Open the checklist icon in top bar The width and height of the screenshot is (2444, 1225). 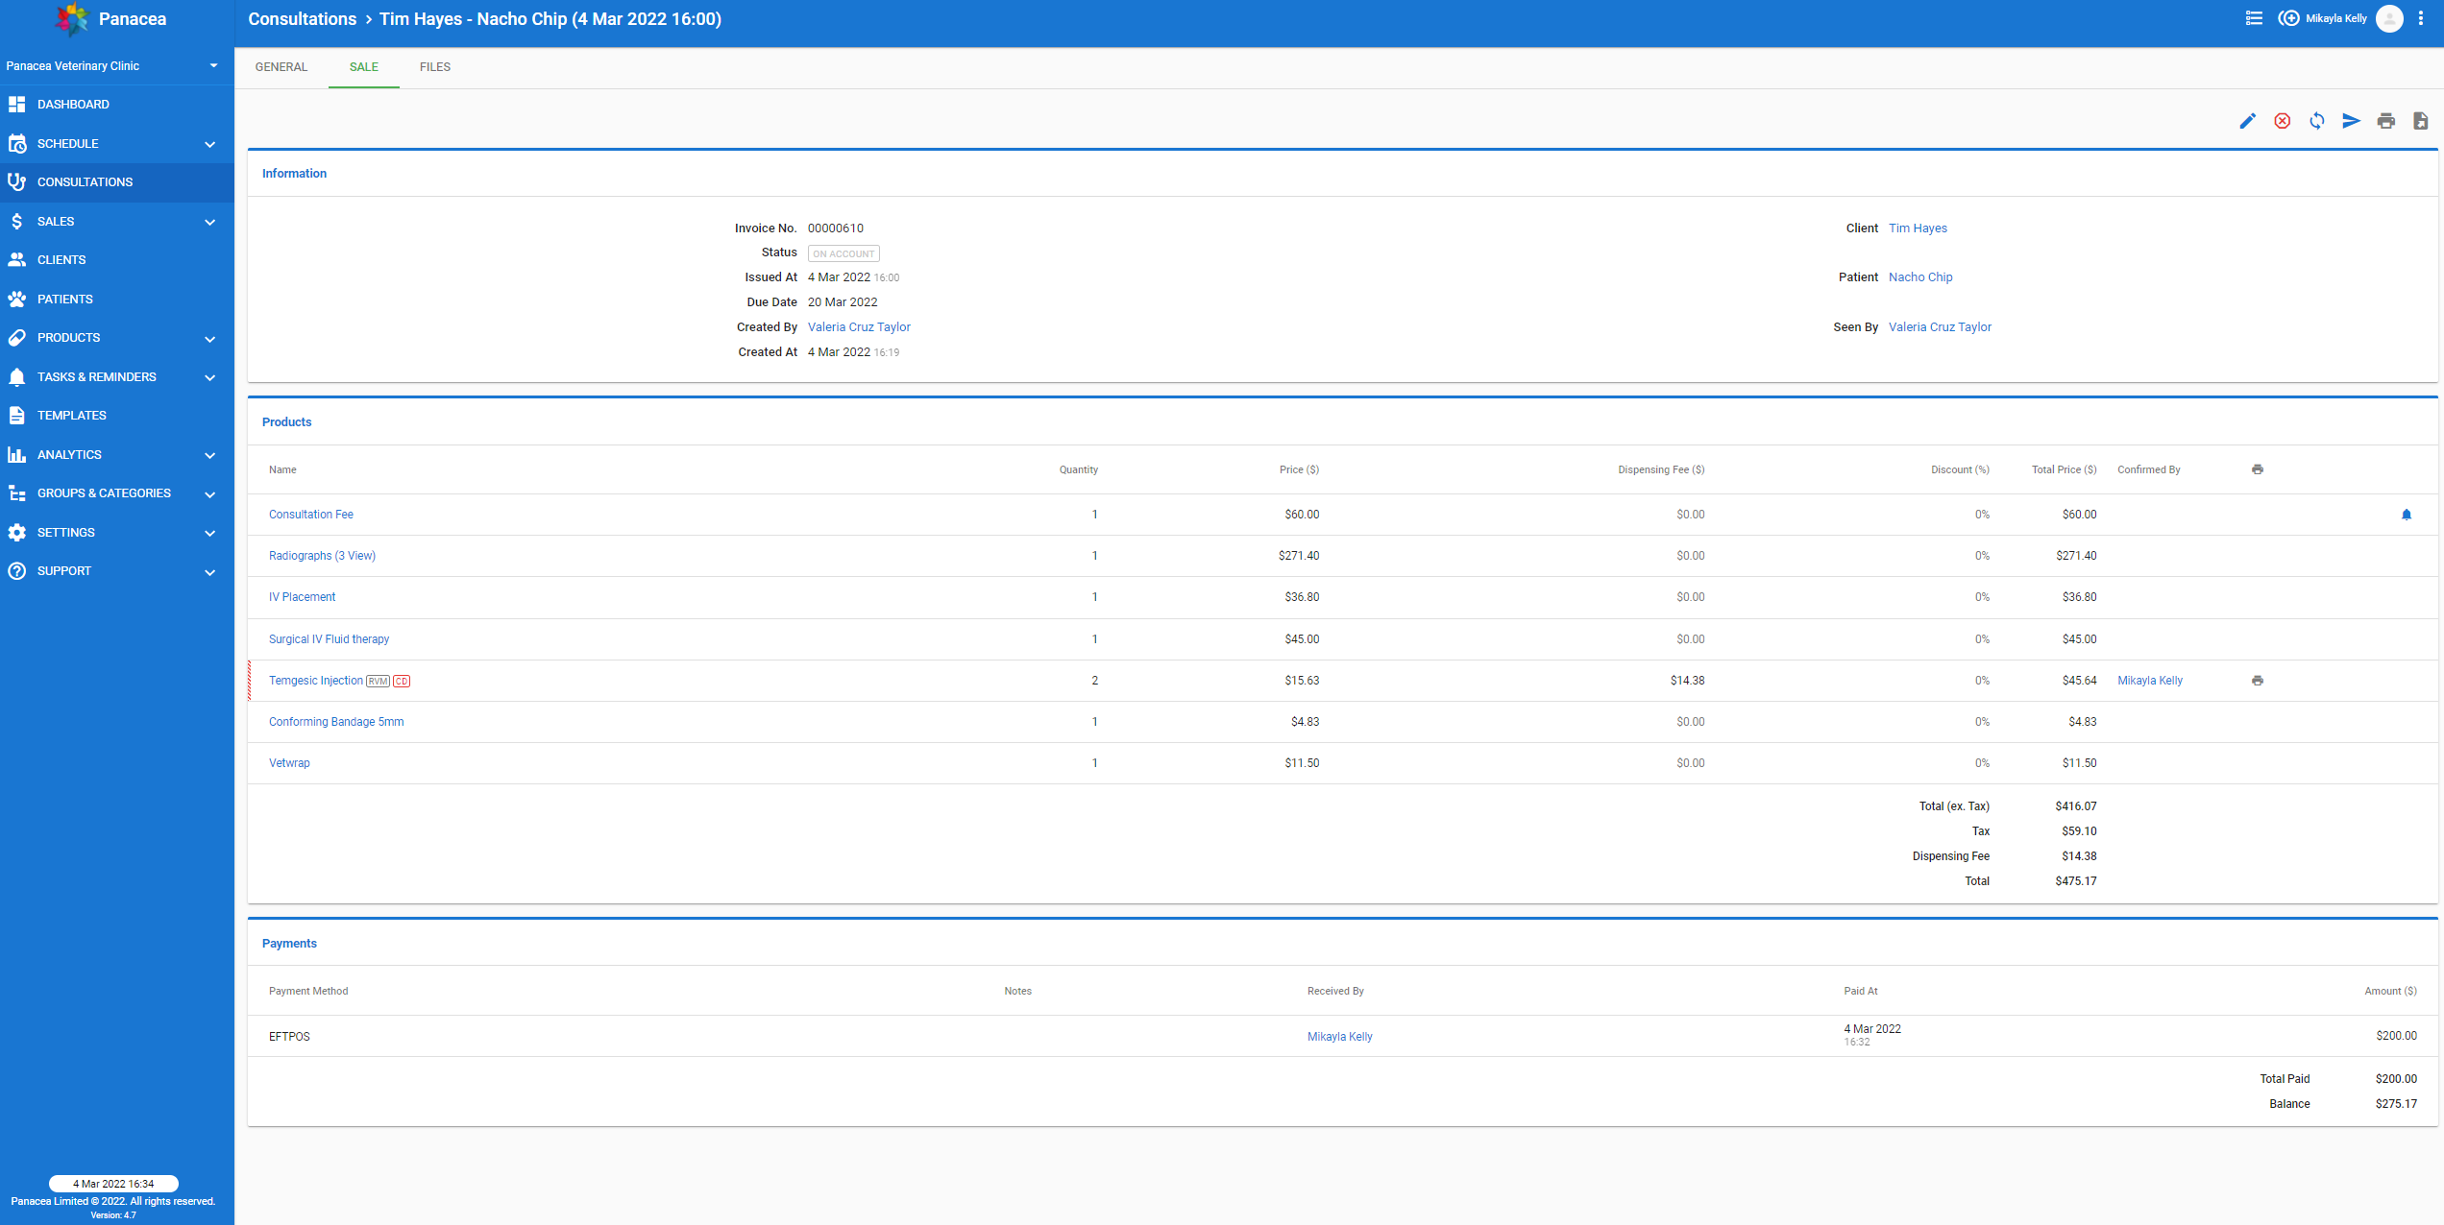[x=2253, y=18]
